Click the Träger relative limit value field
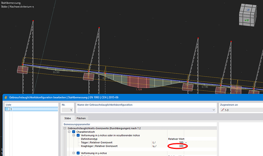 pos(181,143)
